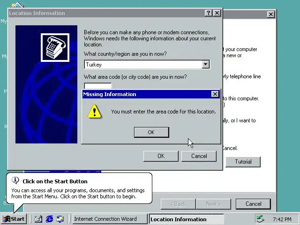The width and height of the screenshot is (300, 225).
Task: Click the 'You must enter the area code' message
Action: (164, 112)
